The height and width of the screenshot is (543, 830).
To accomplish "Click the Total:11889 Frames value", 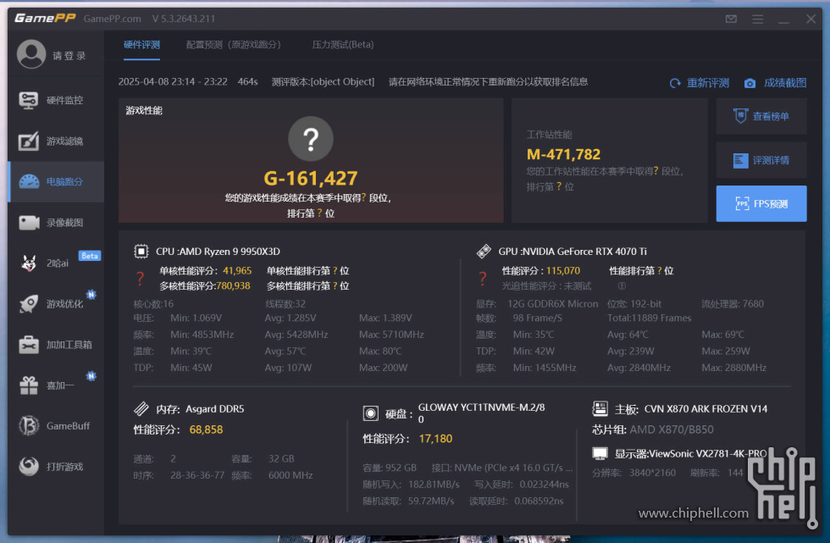I will pyautogui.click(x=650, y=318).
